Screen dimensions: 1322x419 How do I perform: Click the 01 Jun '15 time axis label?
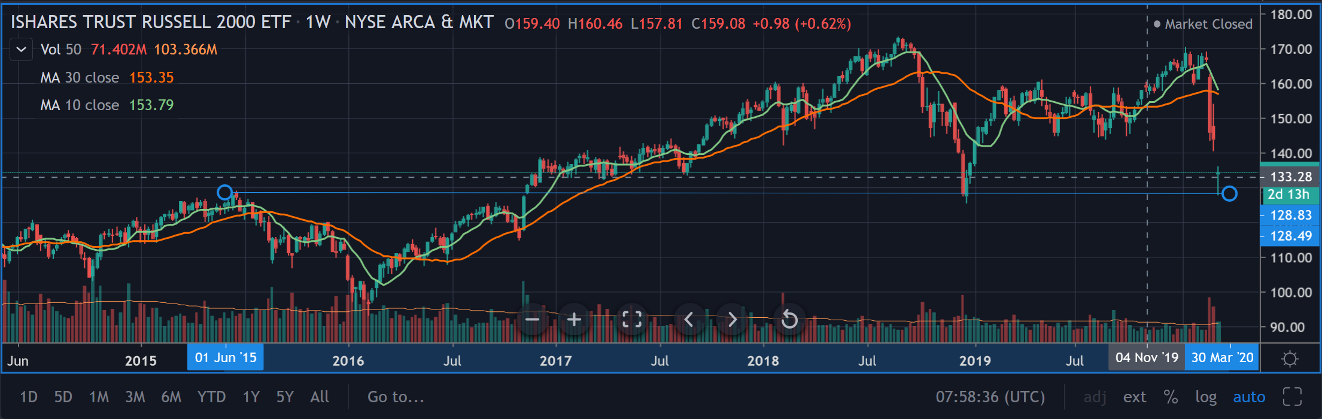point(226,357)
